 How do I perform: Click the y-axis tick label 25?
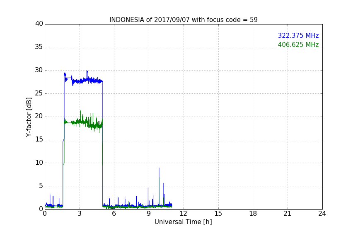(x=39, y=93)
